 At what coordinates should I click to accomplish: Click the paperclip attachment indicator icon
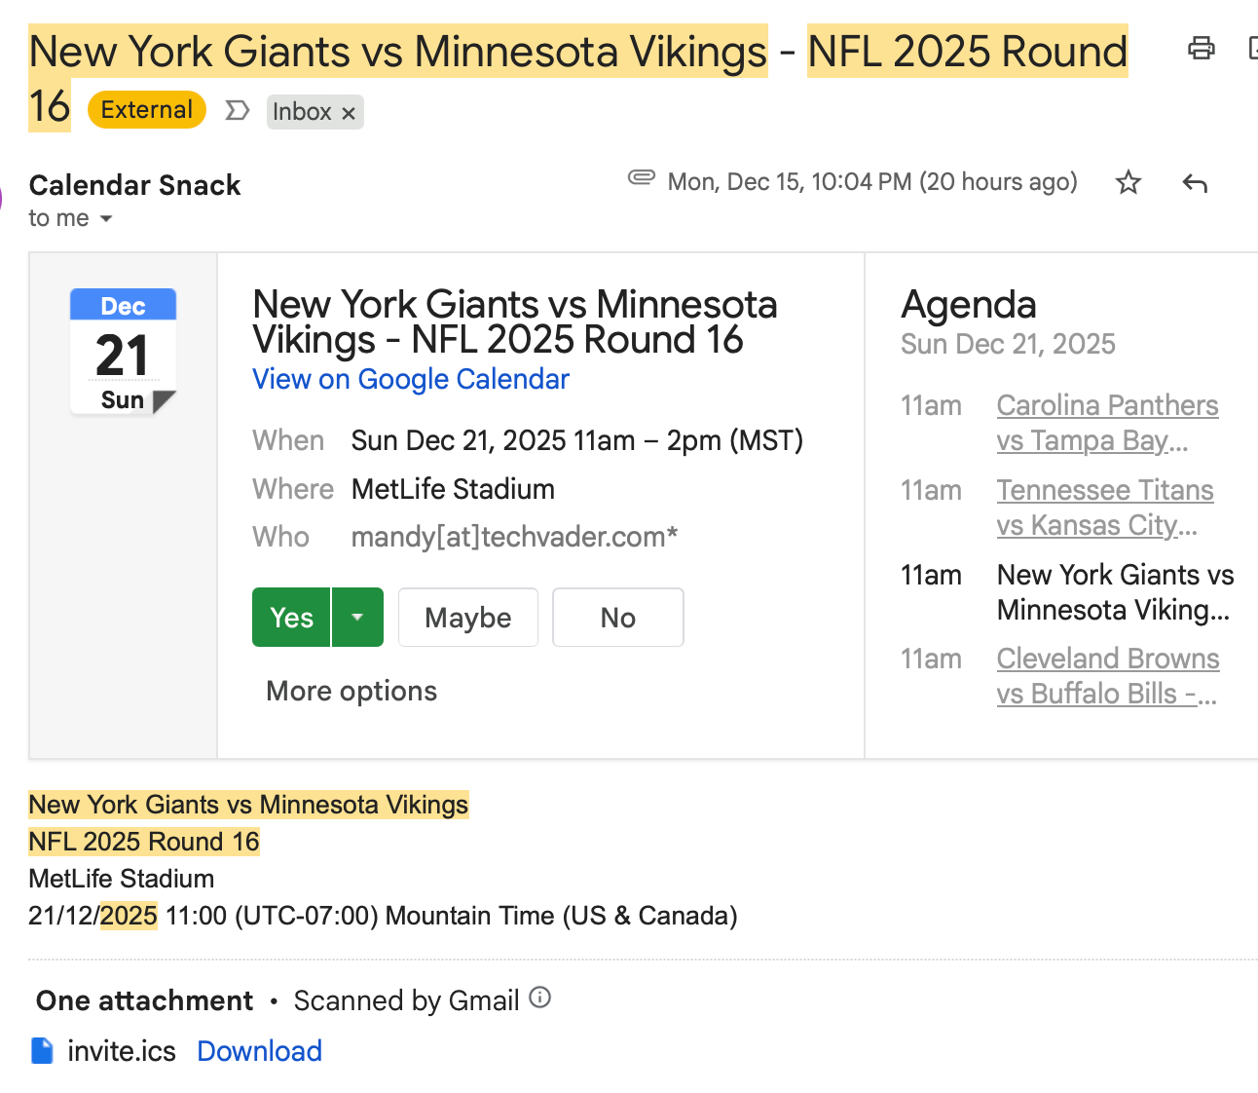tap(641, 177)
